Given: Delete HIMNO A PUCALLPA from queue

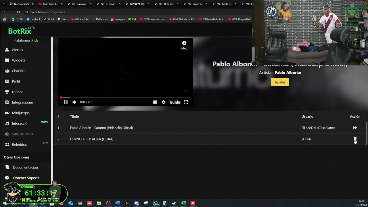Looking at the screenshot, I should point(355,139).
